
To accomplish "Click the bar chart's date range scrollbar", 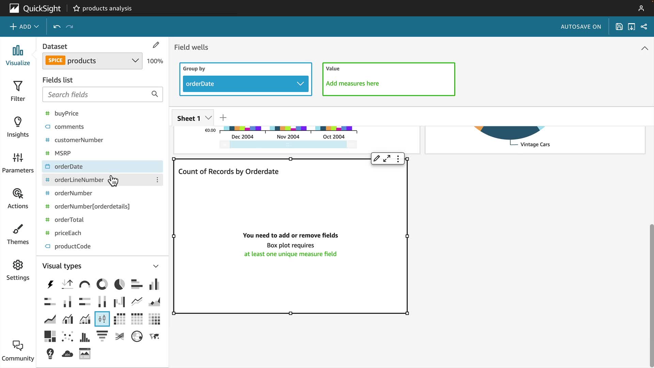I will pyautogui.click(x=288, y=144).
